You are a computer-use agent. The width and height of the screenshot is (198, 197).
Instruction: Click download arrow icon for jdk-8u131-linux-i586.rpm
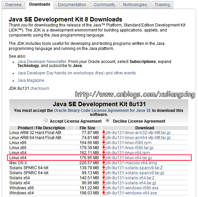[104, 143]
